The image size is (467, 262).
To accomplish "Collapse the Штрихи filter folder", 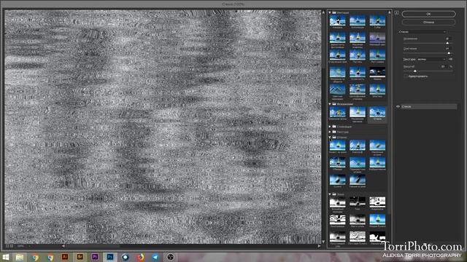I will point(330,138).
